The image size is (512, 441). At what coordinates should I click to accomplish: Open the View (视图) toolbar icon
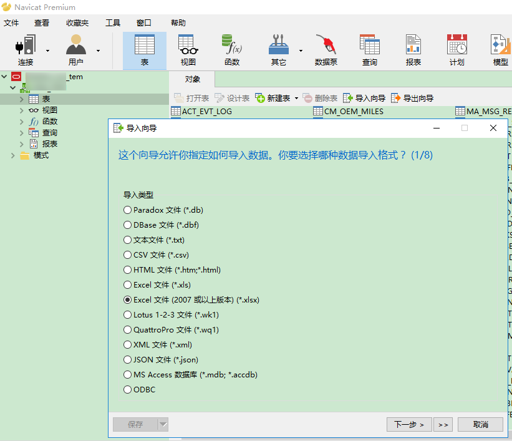tap(188, 51)
